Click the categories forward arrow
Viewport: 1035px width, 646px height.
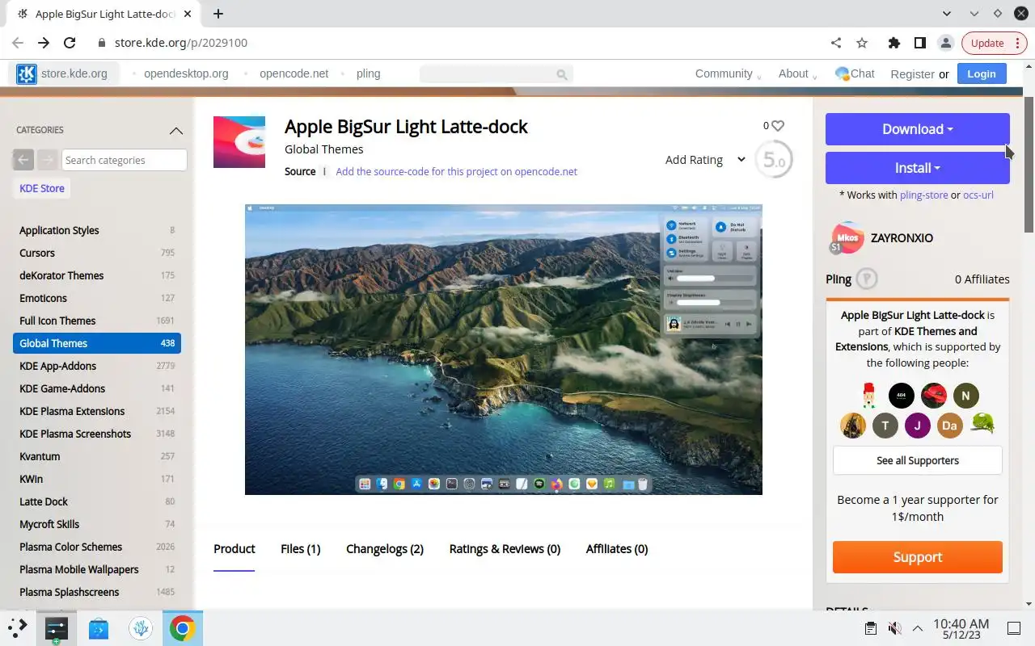[x=47, y=160]
